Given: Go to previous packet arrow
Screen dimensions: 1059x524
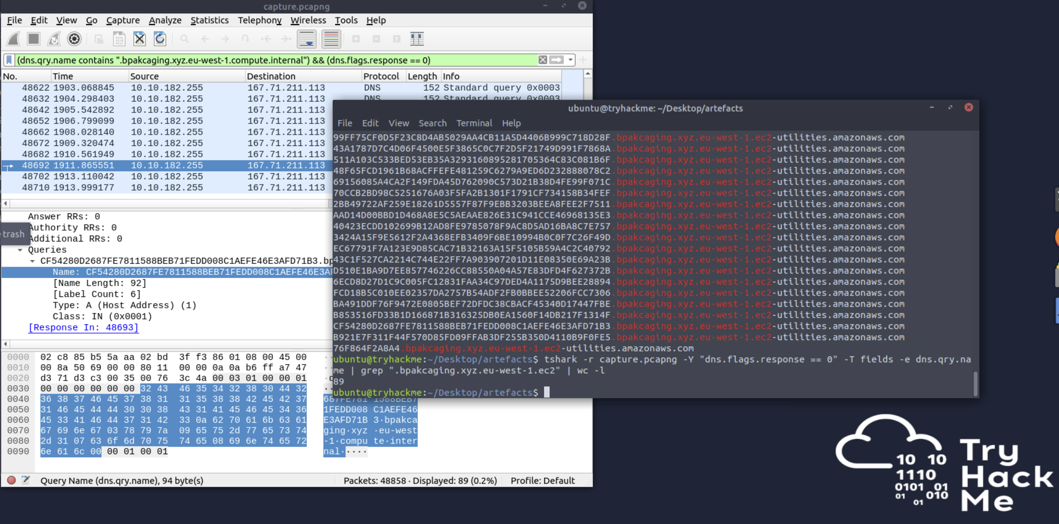Looking at the screenshot, I should click(x=205, y=39).
